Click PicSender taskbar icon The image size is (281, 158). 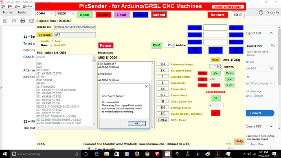click(x=167, y=154)
